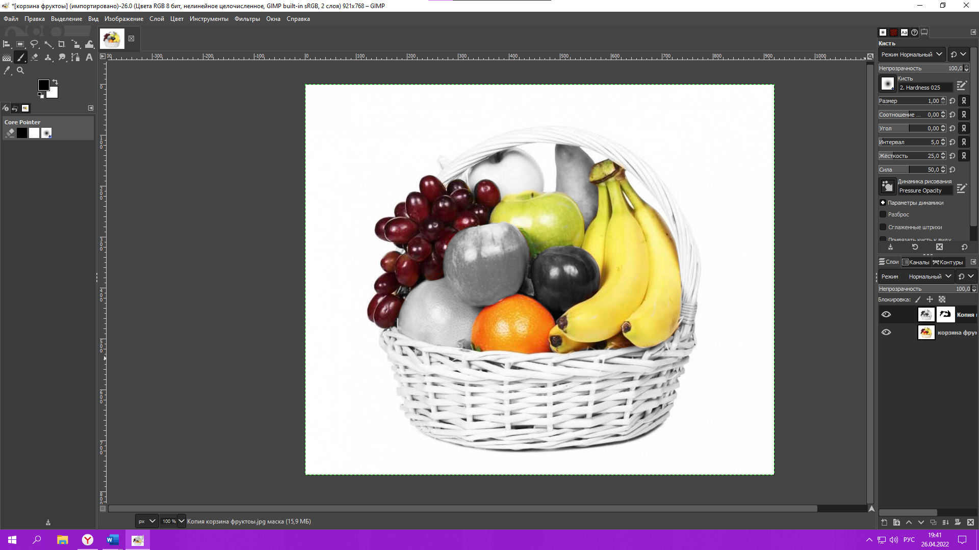The height and width of the screenshot is (550, 979).
Task: Toggle the link button for Угол
Action: [x=964, y=128]
